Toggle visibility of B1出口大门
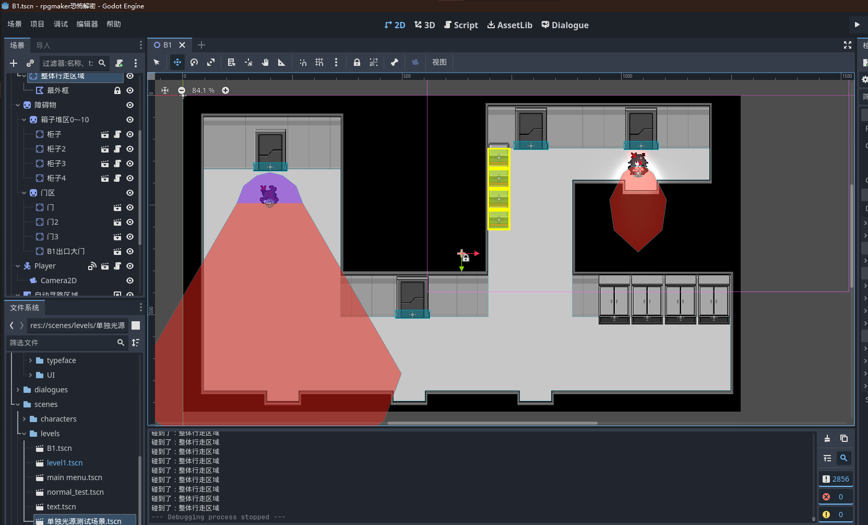The height and width of the screenshot is (525, 868). (130, 251)
